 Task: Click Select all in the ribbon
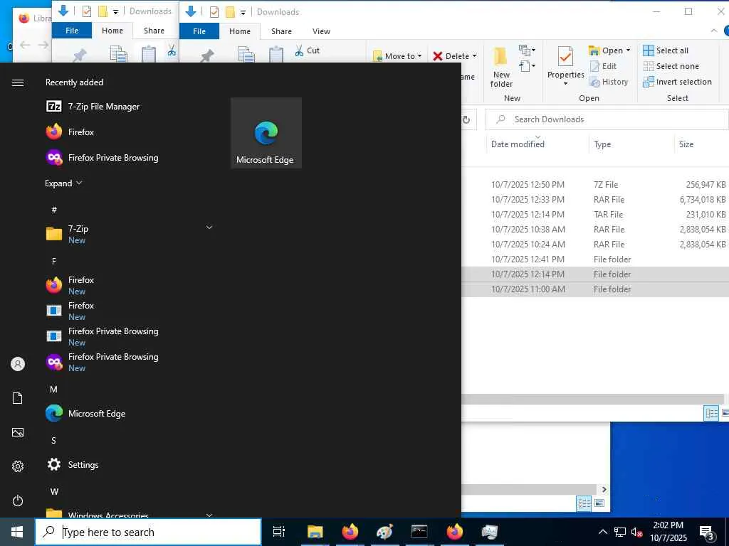click(x=666, y=50)
